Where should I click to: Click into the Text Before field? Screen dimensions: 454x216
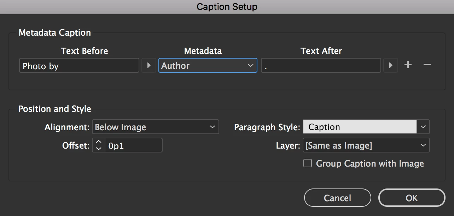(79, 66)
